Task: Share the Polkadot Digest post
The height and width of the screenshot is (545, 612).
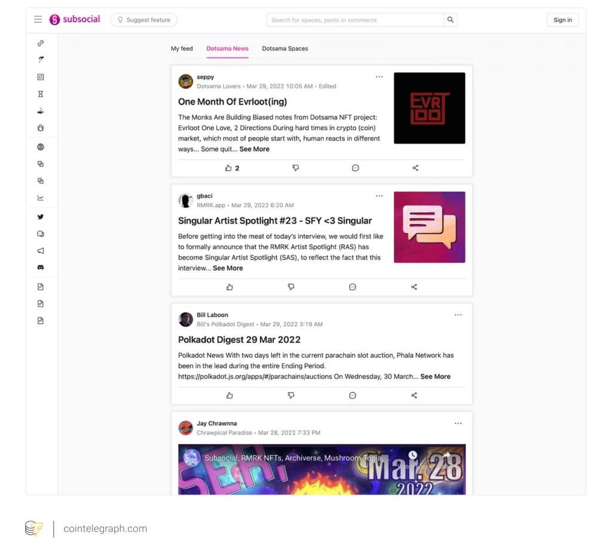Action: (x=414, y=396)
